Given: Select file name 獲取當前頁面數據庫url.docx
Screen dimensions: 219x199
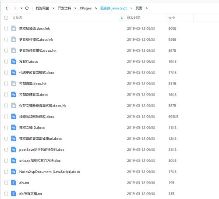Looking at the screenshot, I should (x=40, y=139).
